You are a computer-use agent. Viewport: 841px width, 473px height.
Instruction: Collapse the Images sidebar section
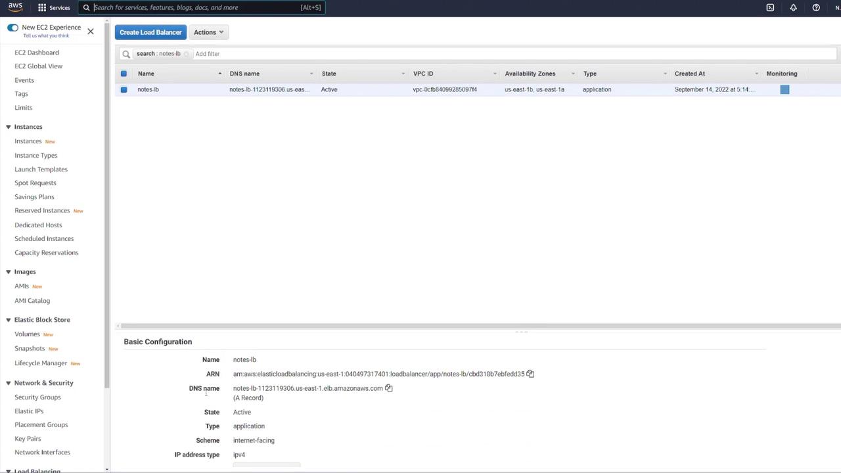[x=9, y=272]
